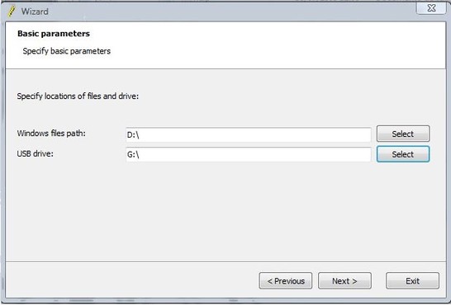Image resolution: width=451 pixels, height=305 pixels.
Task: Click the 'Wizard' window title text
Action: 35,12
